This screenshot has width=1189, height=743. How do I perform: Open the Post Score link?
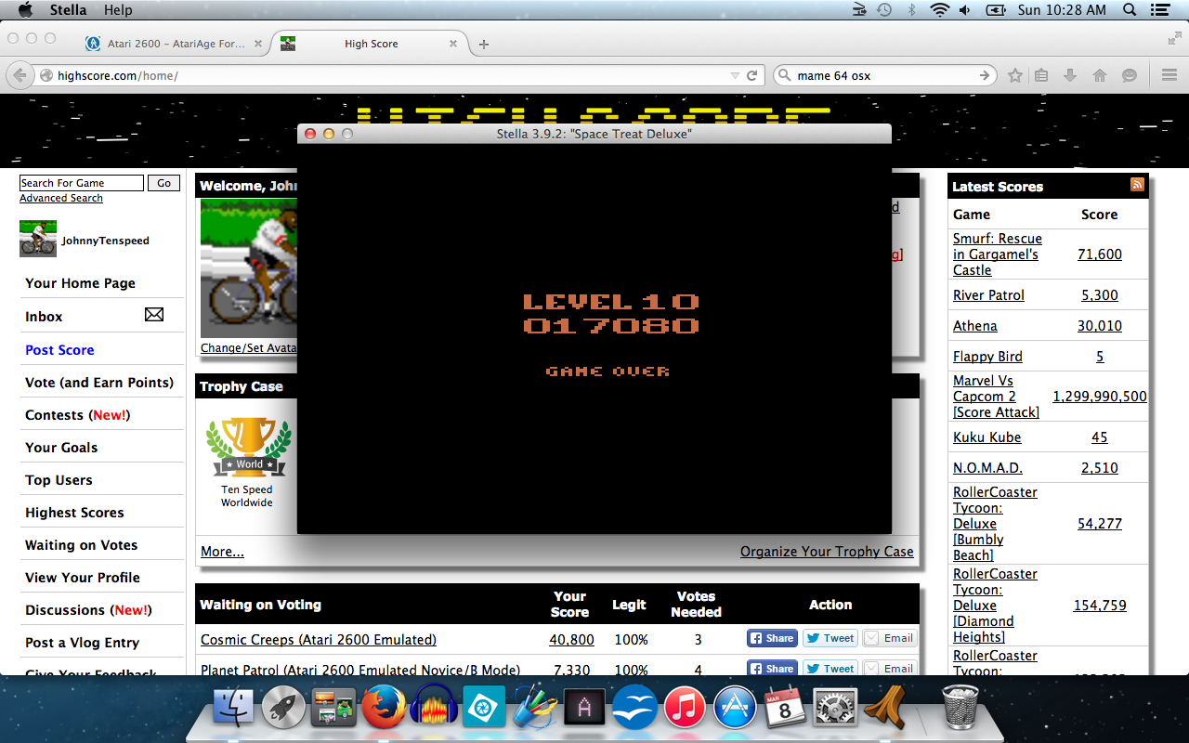point(59,350)
